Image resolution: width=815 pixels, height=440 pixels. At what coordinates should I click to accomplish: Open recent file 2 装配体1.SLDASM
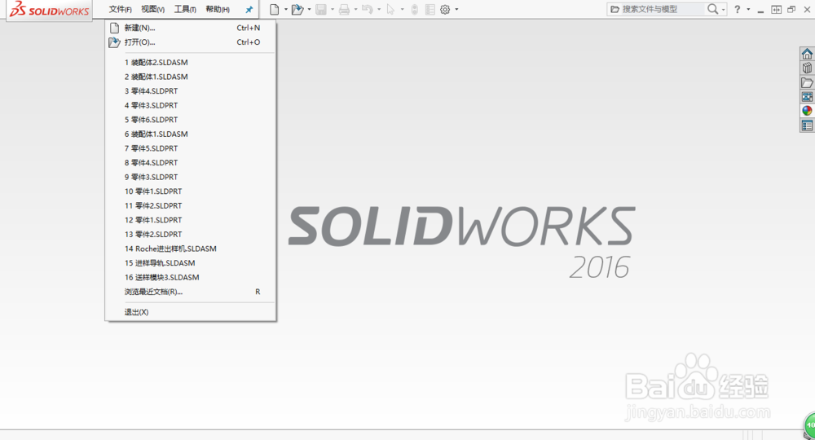[x=190, y=77]
